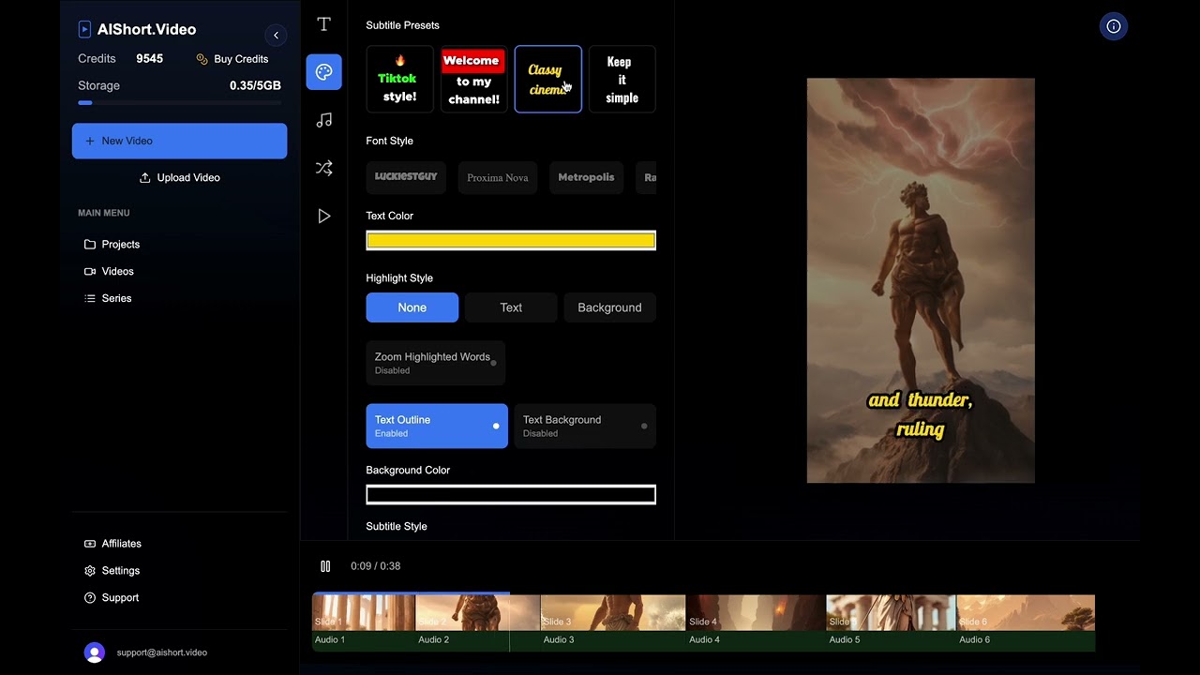Open the Support page
This screenshot has height=675, width=1200.
(x=112, y=597)
